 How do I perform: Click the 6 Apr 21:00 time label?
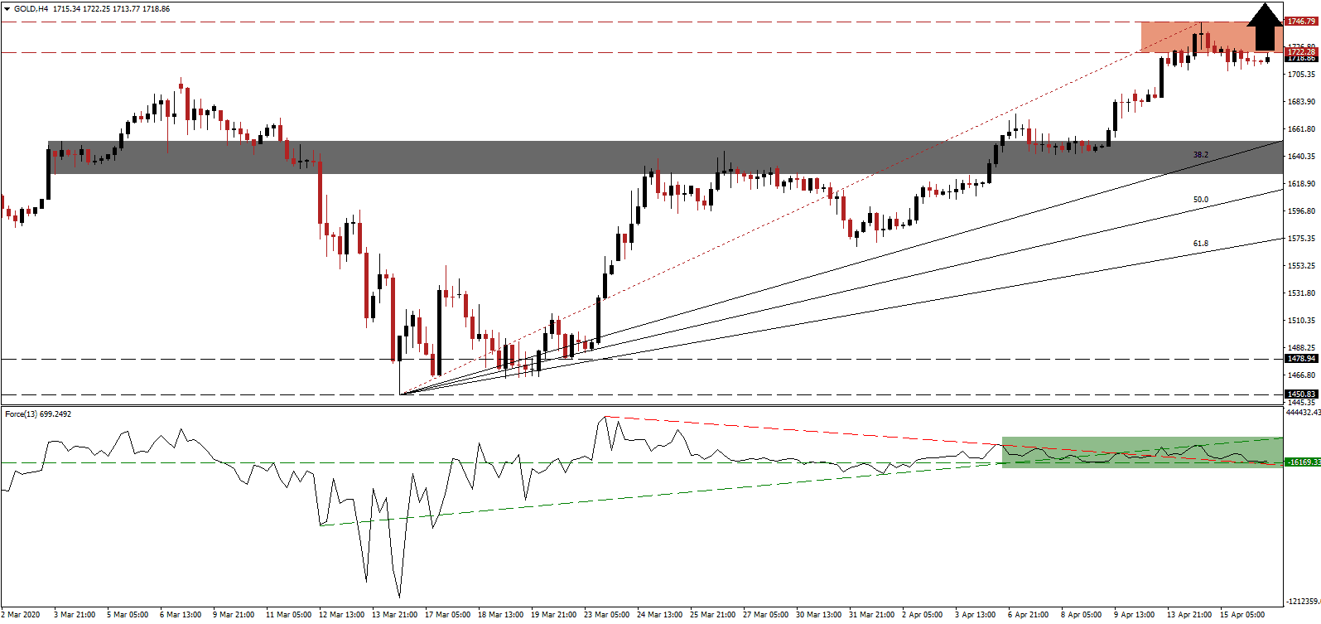click(x=1029, y=615)
